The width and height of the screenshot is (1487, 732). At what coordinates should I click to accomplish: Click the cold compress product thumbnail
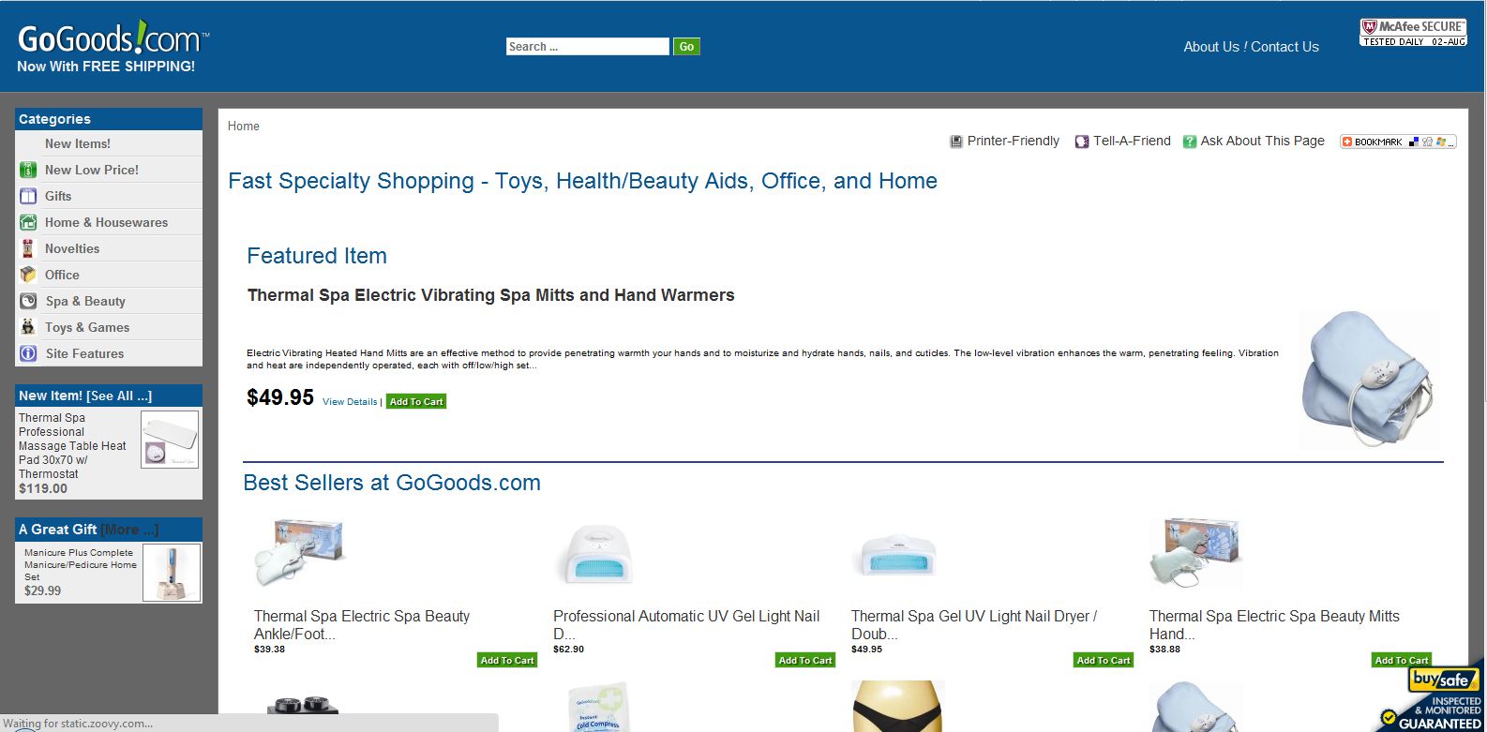pyautogui.click(x=598, y=707)
